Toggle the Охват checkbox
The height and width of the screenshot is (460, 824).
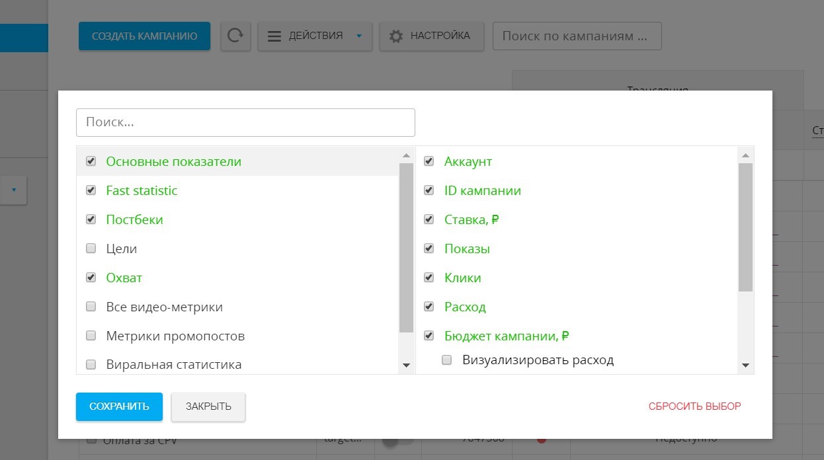91,278
